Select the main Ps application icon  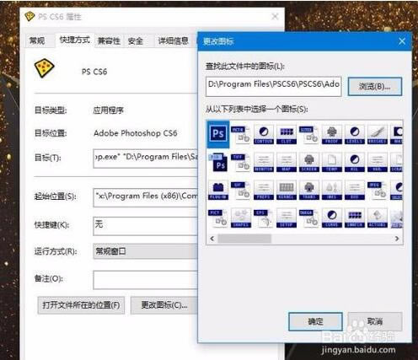tap(218, 134)
